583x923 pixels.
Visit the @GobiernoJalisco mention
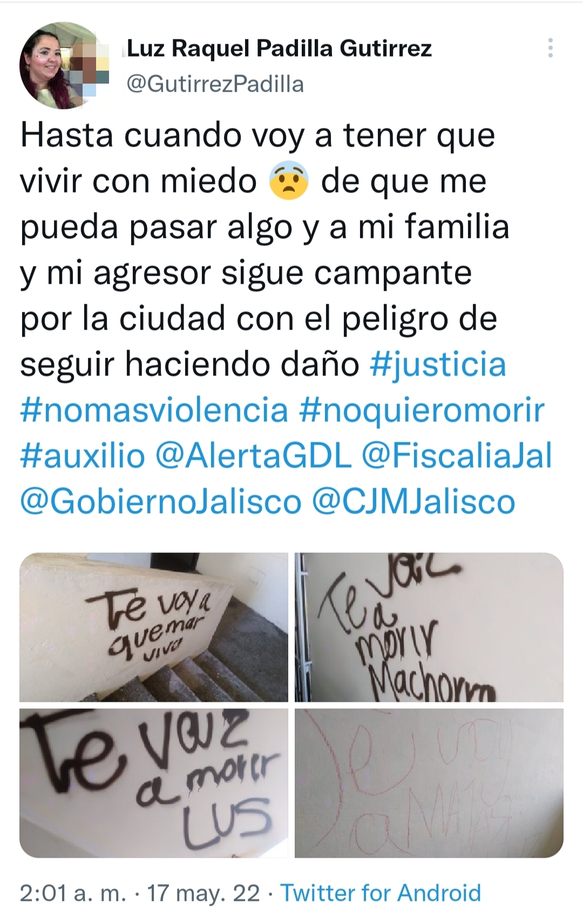click(160, 501)
